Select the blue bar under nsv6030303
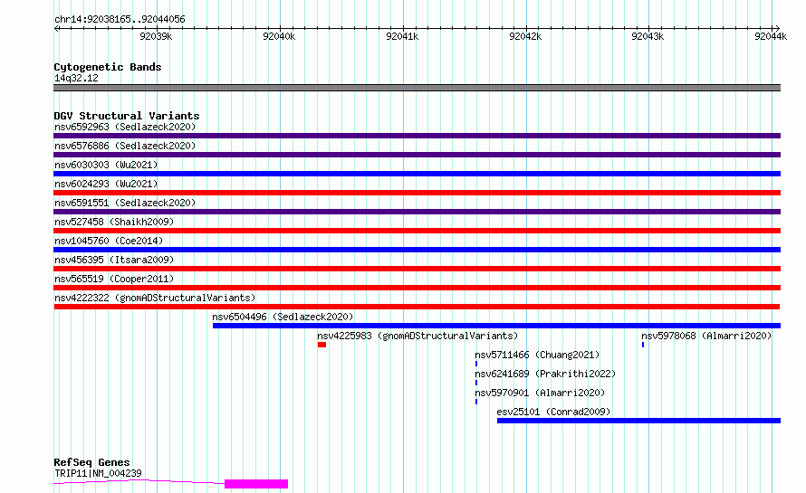The width and height of the screenshot is (806, 493). coord(417,174)
